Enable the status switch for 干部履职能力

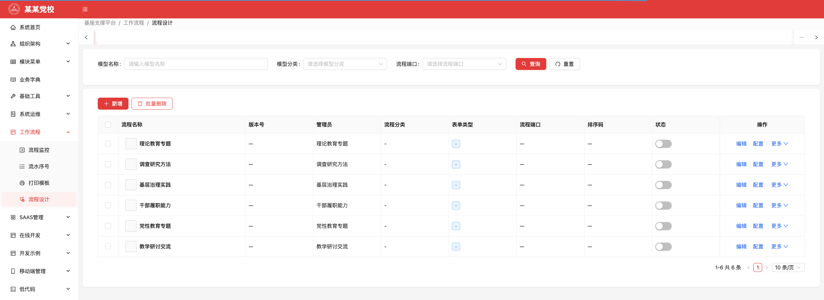coord(663,205)
